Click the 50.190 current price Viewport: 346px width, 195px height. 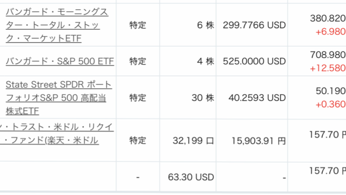pyautogui.click(x=331, y=91)
